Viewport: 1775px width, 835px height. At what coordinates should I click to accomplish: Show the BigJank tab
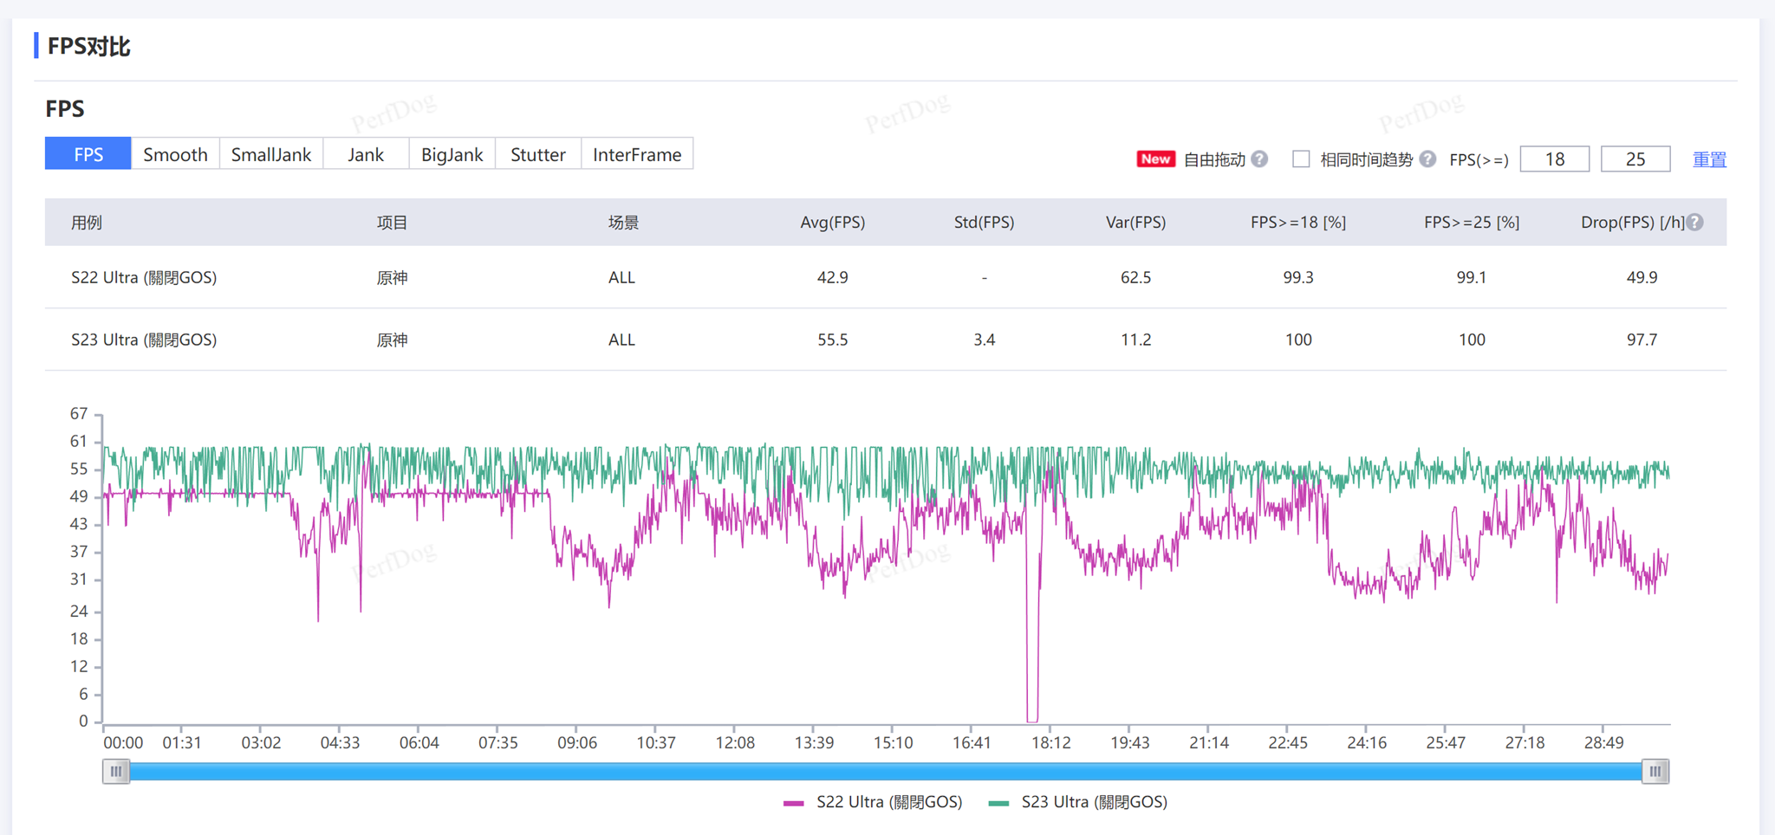[452, 154]
